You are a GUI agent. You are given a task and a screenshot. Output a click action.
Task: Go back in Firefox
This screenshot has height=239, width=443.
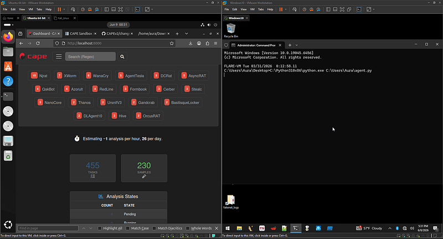click(21, 43)
